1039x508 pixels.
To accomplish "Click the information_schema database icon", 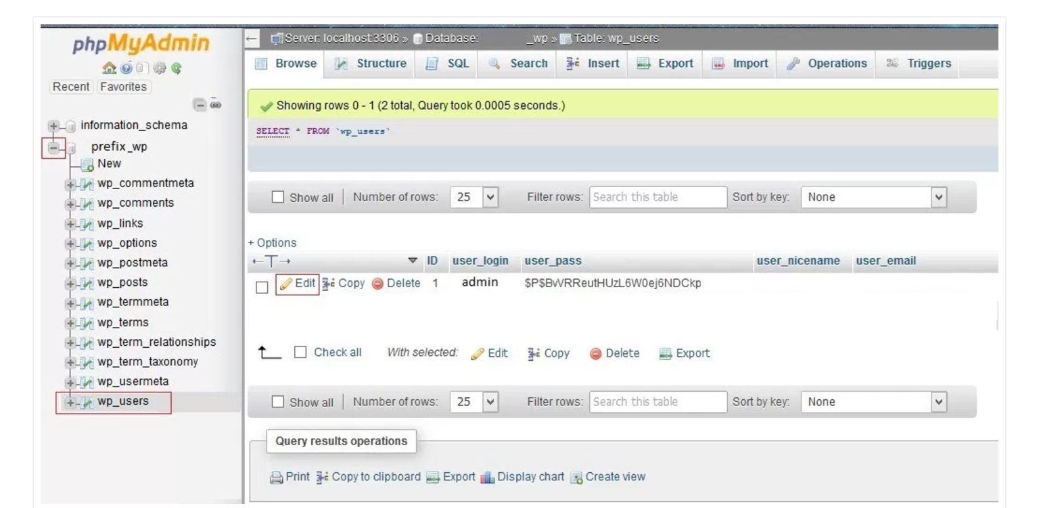I will tap(70, 126).
